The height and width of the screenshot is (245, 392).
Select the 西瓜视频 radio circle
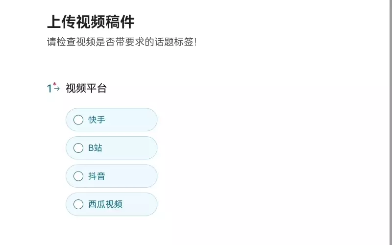tap(78, 204)
